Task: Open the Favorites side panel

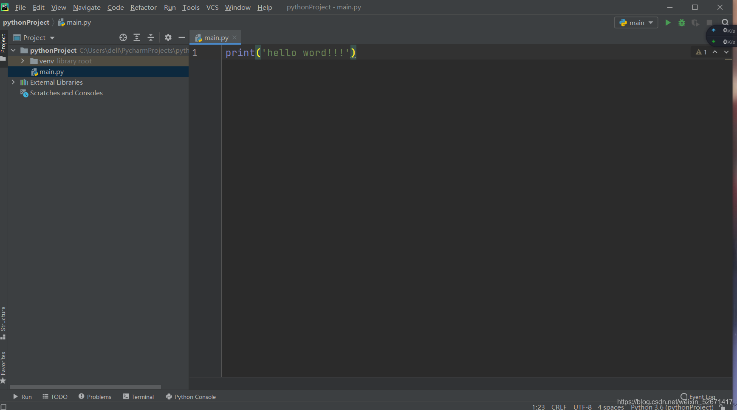Action: tap(3, 368)
